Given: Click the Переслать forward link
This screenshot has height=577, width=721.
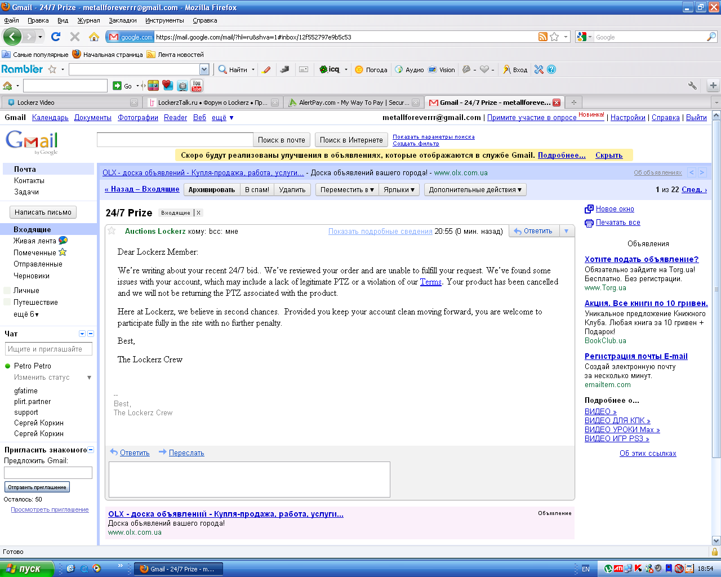Looking at the screenshot, I should (186, 452).
